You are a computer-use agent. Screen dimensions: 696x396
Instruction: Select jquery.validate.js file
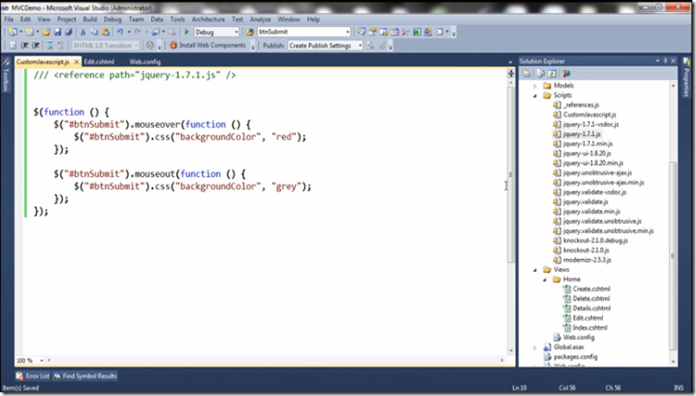pyautogui.click(x=585, y=202)
